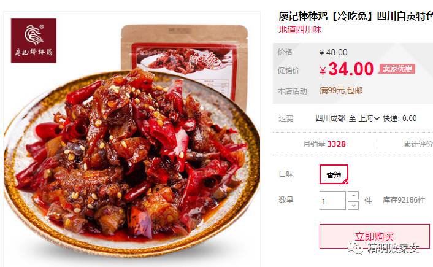Viewport: 433px width, 267px height.
Task: Increase quantity with the up arrow
Action: tap(353, 195)
